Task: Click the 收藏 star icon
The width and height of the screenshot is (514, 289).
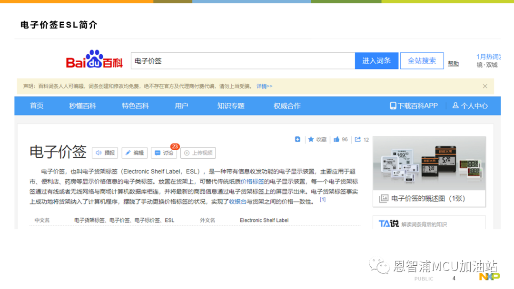Action: tap(311, 139)
